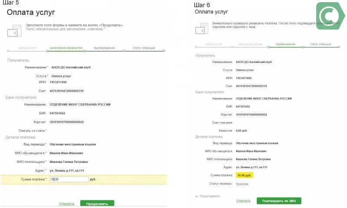Confirm payment with Подтвердить по SMS button
The image size is (347, 208).
coord(279,201)
